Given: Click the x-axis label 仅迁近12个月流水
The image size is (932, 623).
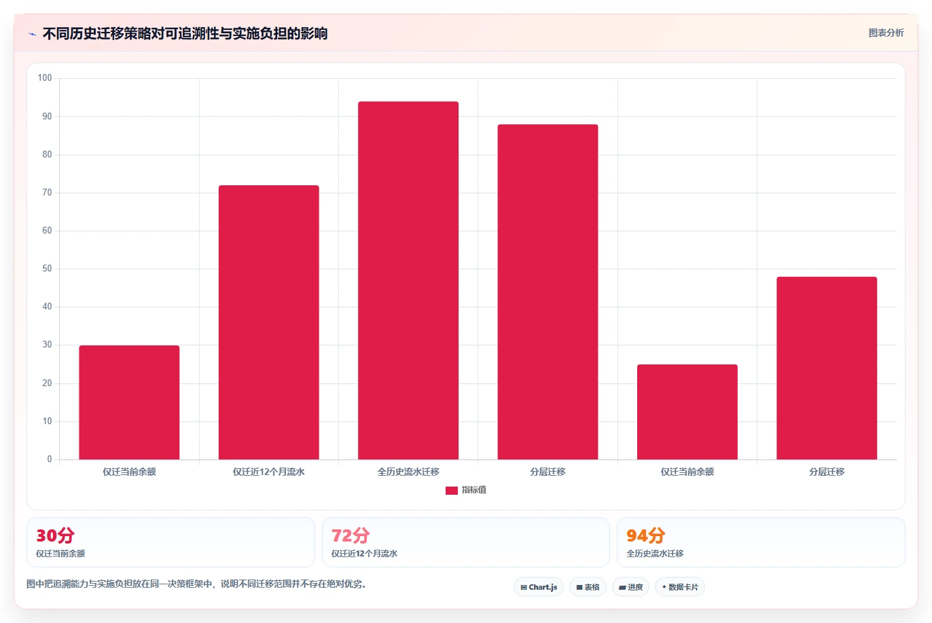Looking at the screenshot, I should point(269,472).
